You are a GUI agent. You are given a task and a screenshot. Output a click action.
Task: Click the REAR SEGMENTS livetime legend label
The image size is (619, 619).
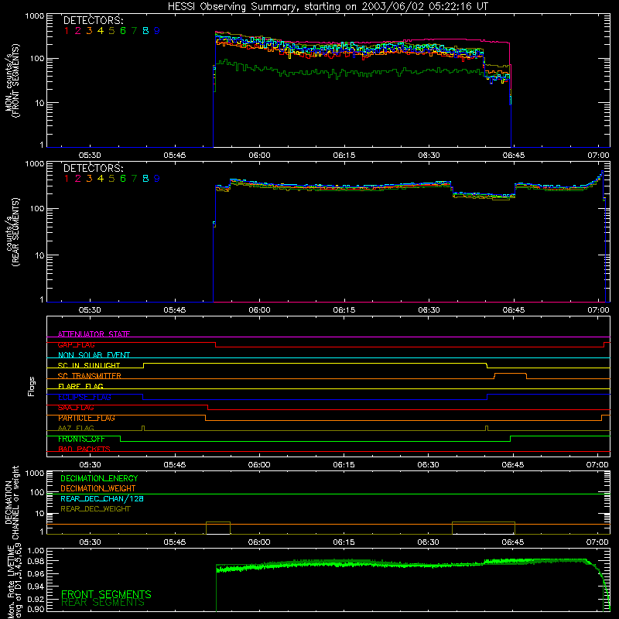(x=103, y=603)
